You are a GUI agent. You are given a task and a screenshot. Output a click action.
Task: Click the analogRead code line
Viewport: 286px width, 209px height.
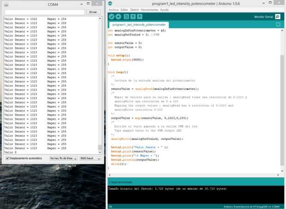point(155,89)
